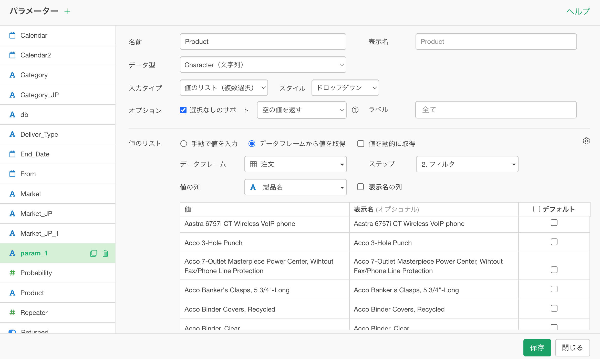Select the Market parameter
Image resolution: width=600 pixels, height=359 pixels.
click(x=58, y=194)
